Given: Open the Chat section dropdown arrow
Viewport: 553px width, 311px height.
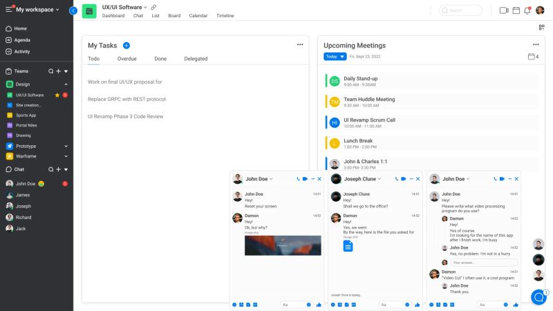Looking at the screenshot, I should coord(66,169).
